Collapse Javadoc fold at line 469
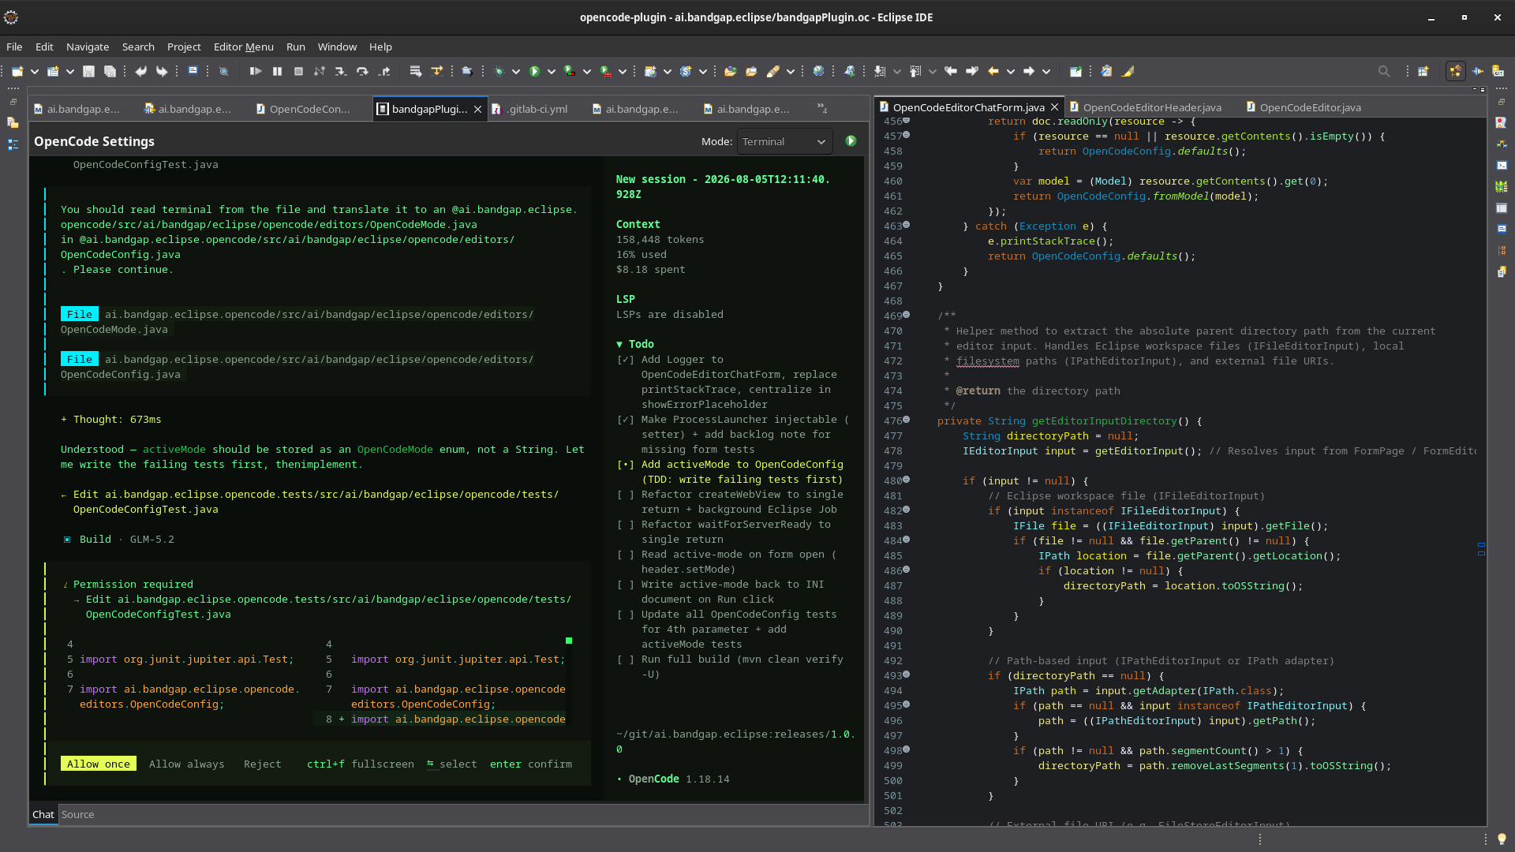Viewport: 1515px width, 852px height. [x=907, y=315]
